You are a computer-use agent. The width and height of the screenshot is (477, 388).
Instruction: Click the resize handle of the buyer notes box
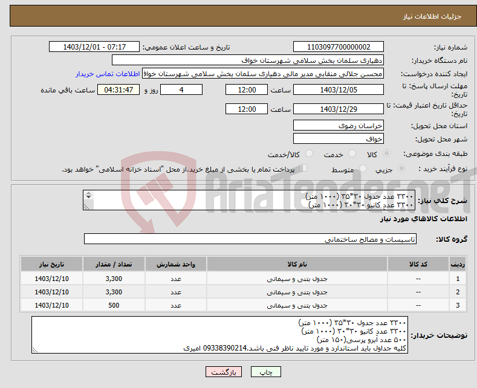[x=34, y=350]
